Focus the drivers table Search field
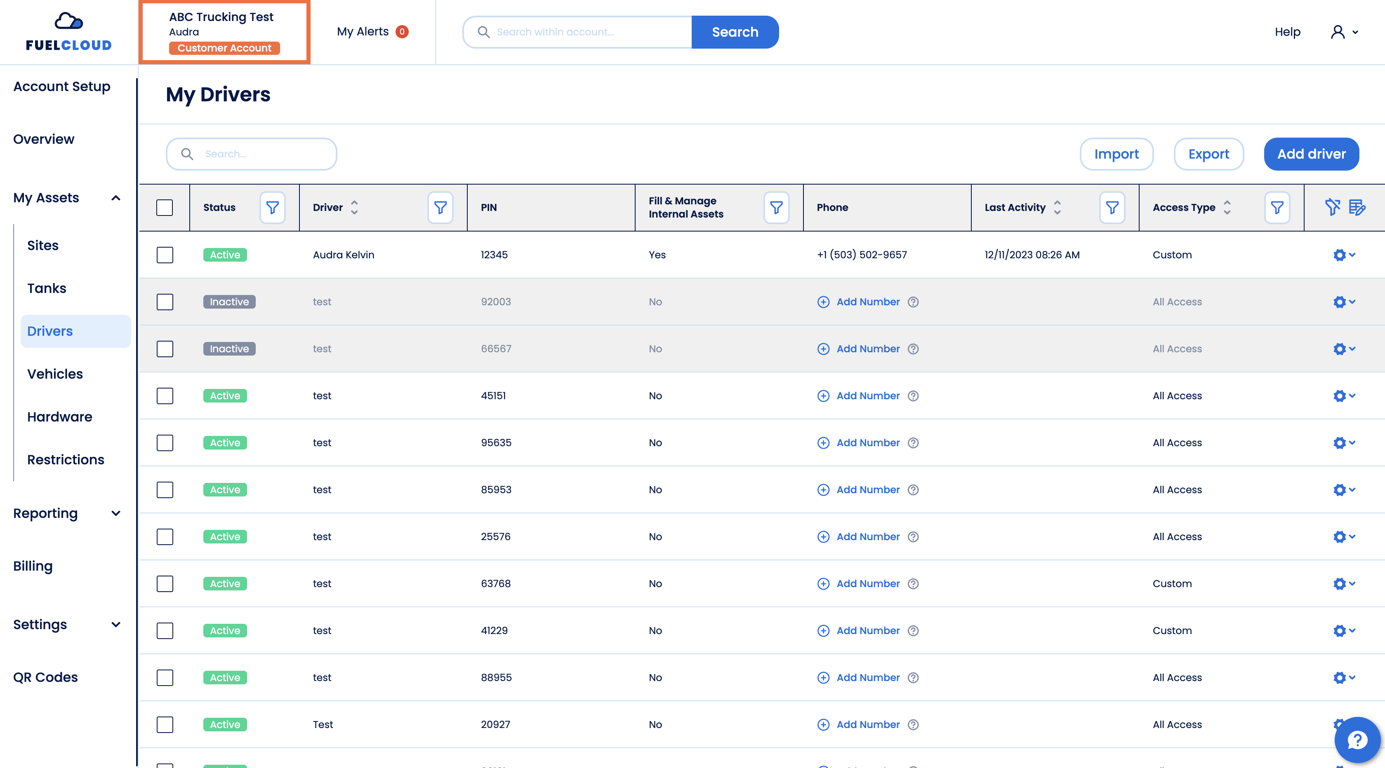This screenshot has width=1385, height=768. pyautogui.click(x=251, y=154)
